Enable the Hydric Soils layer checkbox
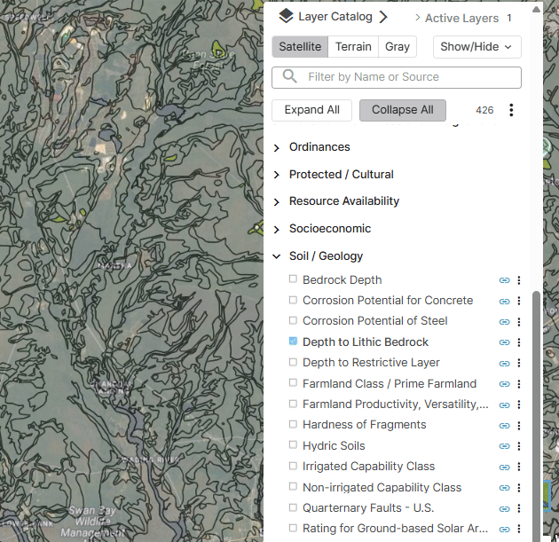The image size is (559, 542). coord(293,444)
